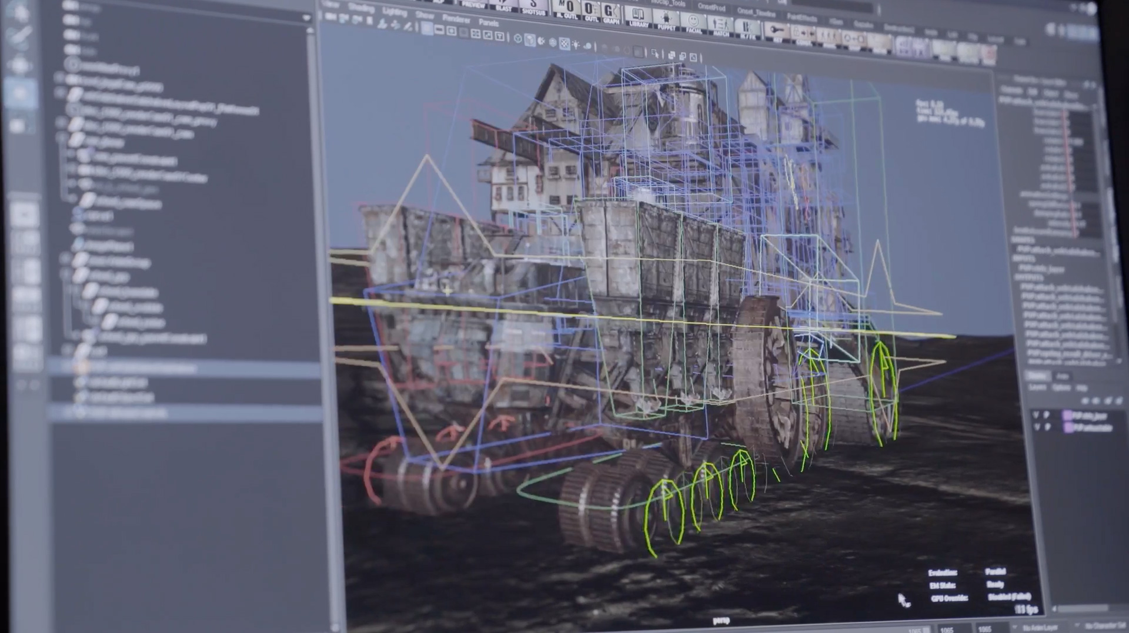
Task: Switch to four-view layout in left sidebar
Action: pos(25,243)
